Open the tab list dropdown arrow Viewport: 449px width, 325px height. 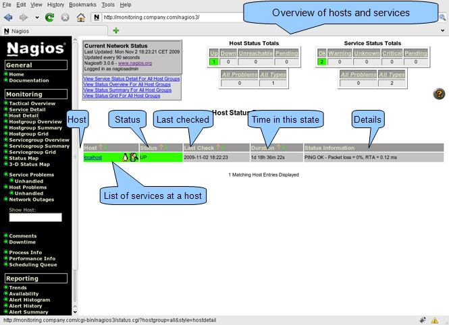click(x=442, y=30)
